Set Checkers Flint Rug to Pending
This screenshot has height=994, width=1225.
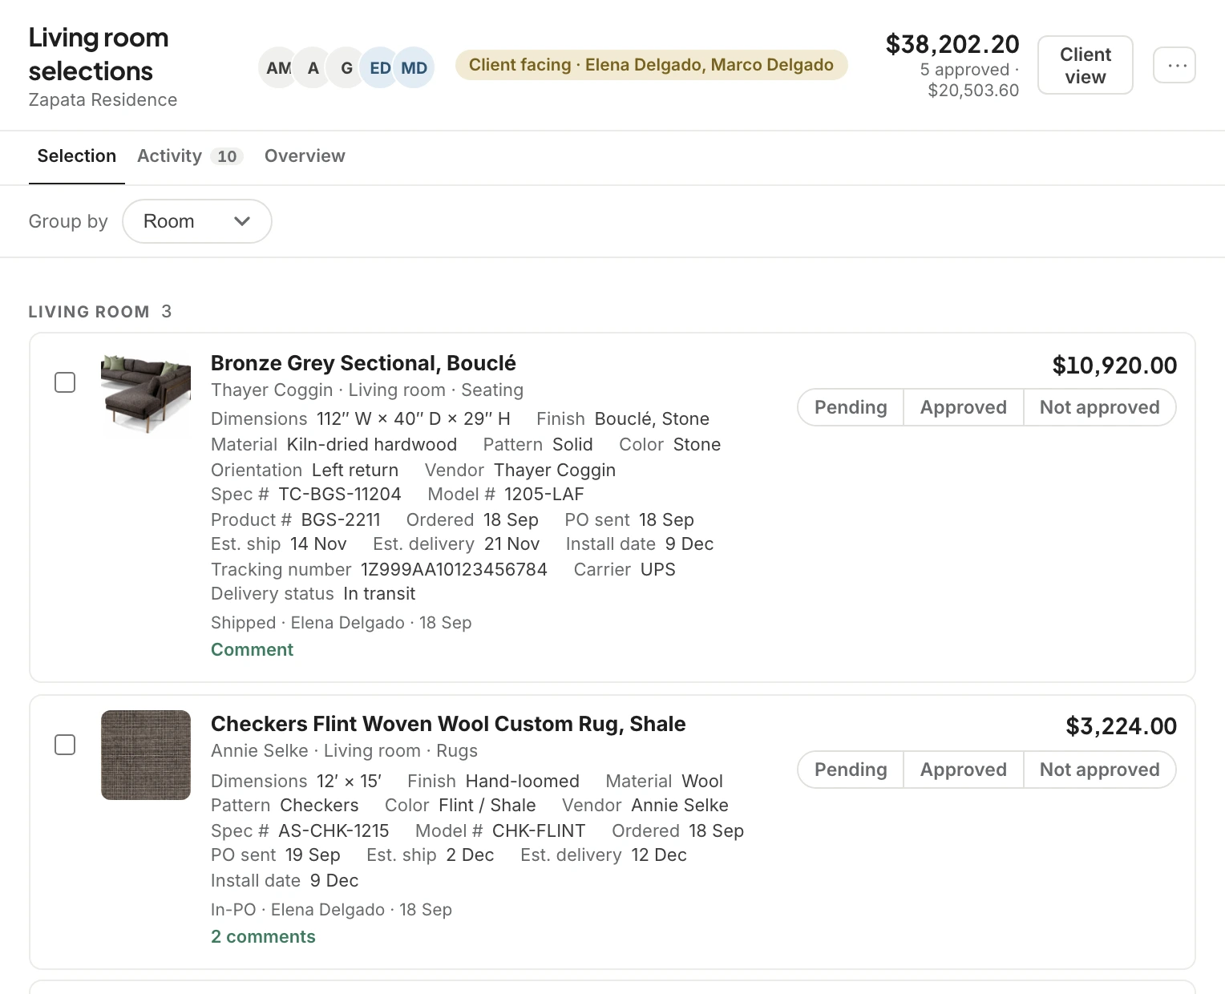pyautogui.click(x=851, y=770)
